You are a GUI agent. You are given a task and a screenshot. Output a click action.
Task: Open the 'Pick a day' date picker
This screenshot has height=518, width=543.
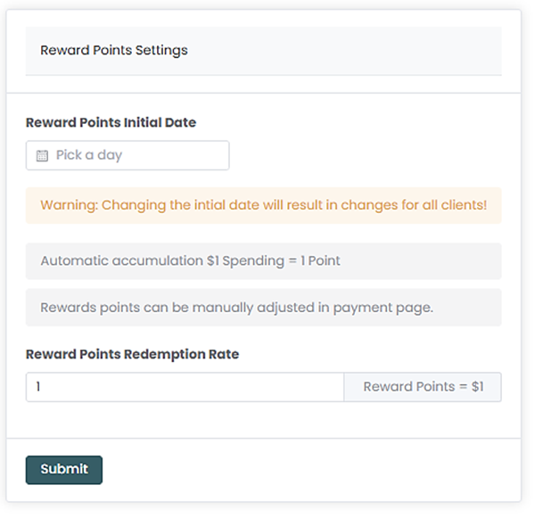pyautogui.click(x=128, y=155)
